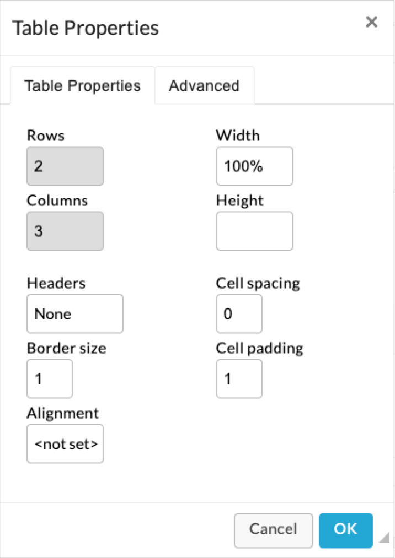Click the Alignment value showing <not set>
Screen dimensions: 395x558
(65, 444)
